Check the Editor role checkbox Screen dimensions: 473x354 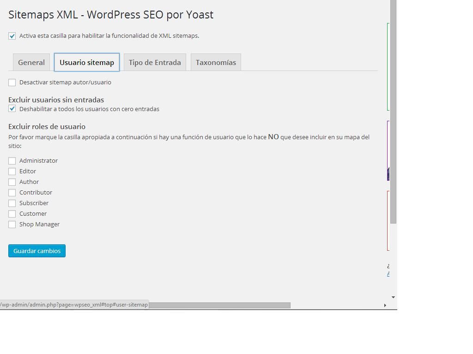[x=12, y=171]
